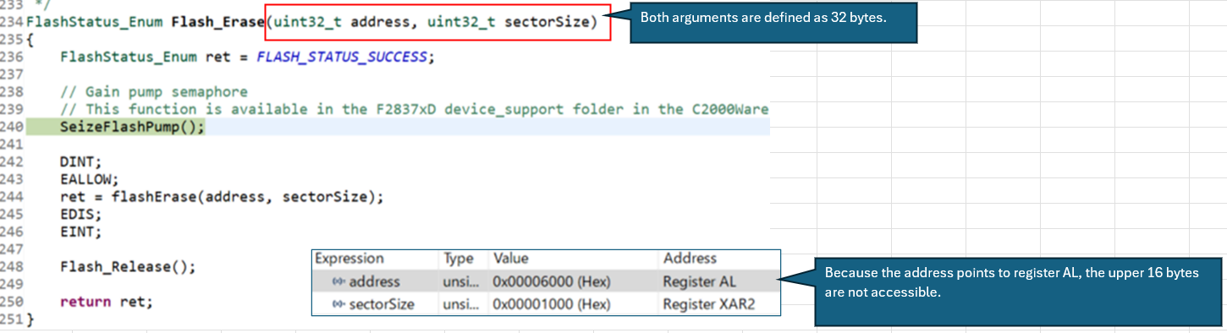This screenshot has height=333, width=1227.
Task: Click the Value column header
Action: [511, 259]
